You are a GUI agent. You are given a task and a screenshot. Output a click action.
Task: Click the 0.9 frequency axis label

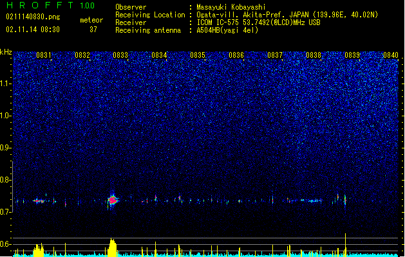pos(6,148)
